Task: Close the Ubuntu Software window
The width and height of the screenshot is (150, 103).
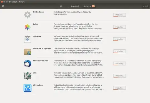Action: click(2, 2)
